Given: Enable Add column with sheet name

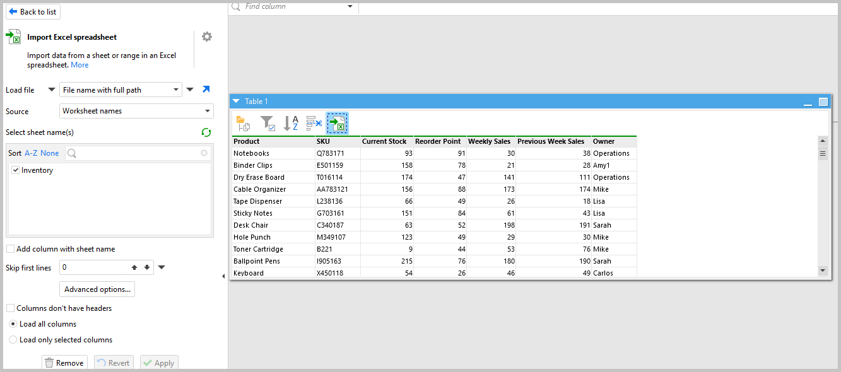Looking at the screenshot, I should [10, 249].
